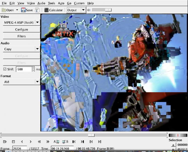Image resolution: width=188 pixels, height=152 pixels.
Task: Click the Selection A go-to button
Action: (x=173, y=145)
